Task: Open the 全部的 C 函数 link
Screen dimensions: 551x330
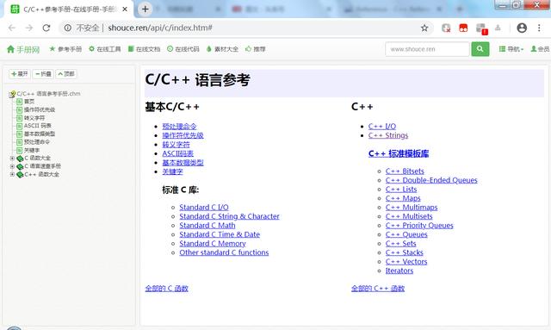Action: point(166,289)
